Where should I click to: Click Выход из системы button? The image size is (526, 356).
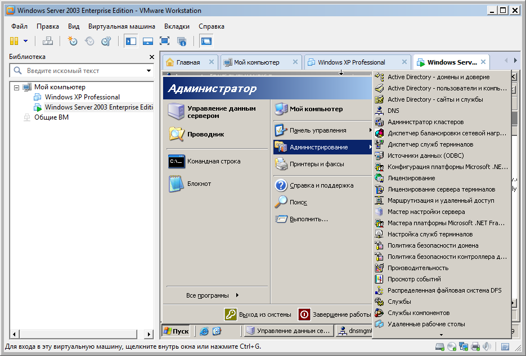click(258, 314)
